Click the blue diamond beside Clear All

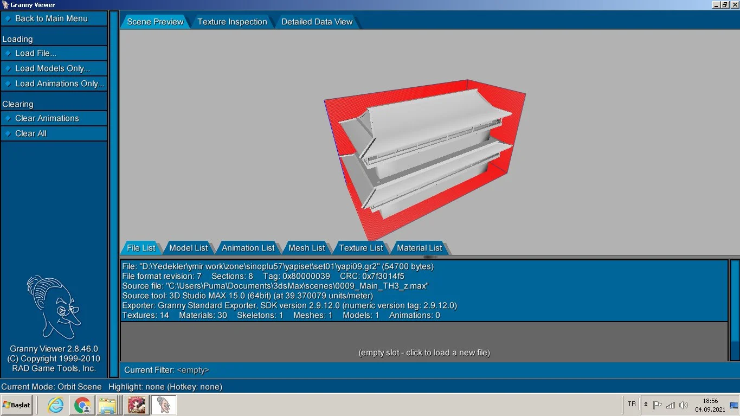[8, 133]
